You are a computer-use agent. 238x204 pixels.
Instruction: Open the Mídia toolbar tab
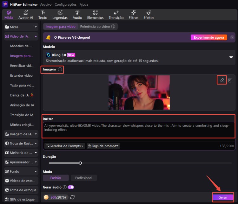click(9, 15)
